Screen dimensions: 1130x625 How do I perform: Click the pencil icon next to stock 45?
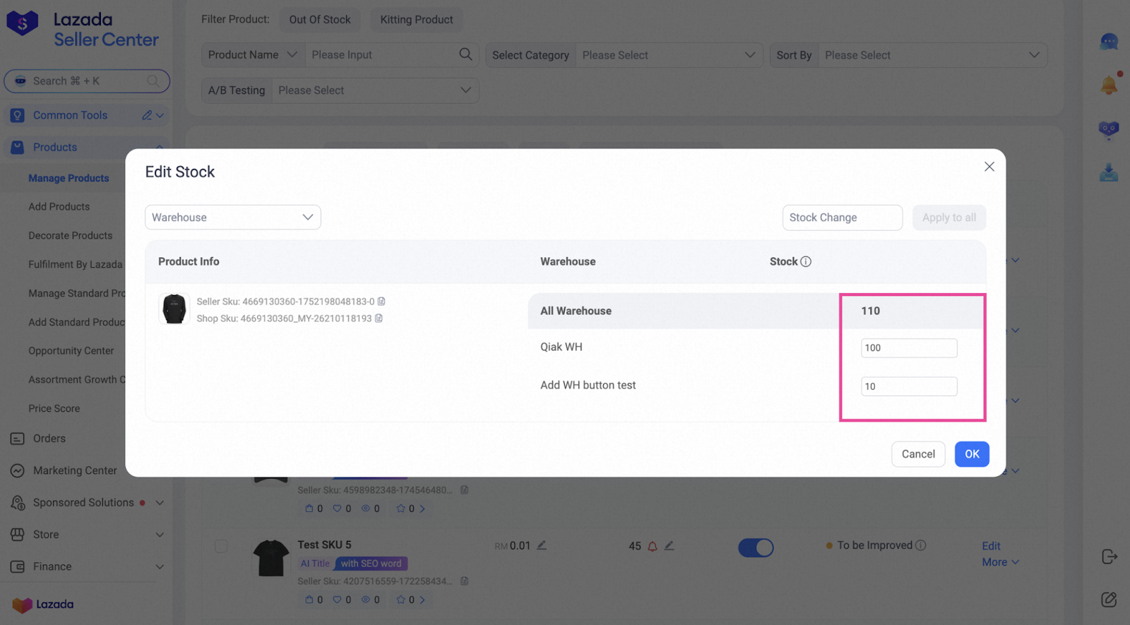[x=669, y=546]
